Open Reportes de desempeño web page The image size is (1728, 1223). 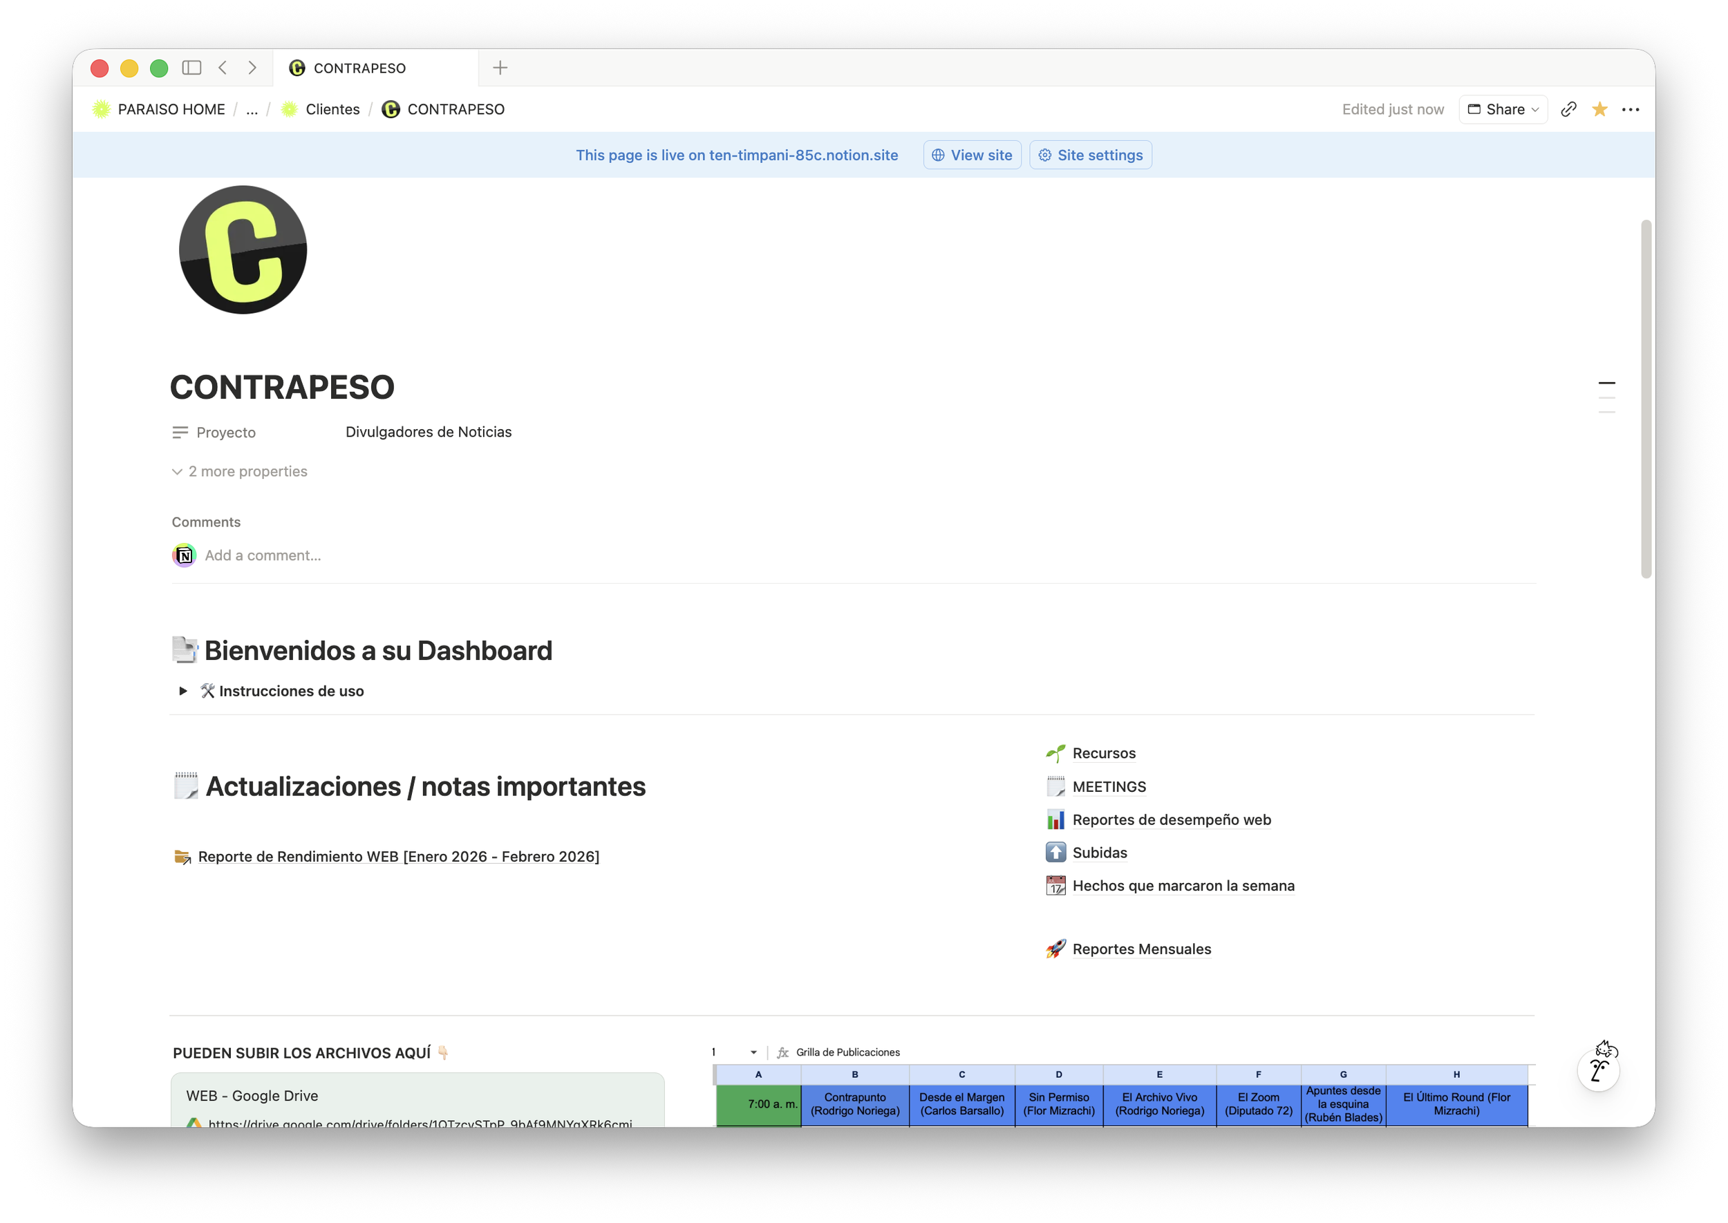1172,819
